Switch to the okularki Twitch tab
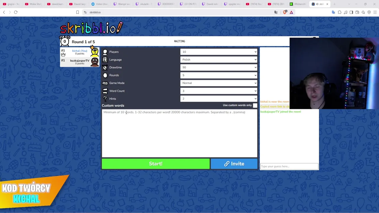 point(144,4)
